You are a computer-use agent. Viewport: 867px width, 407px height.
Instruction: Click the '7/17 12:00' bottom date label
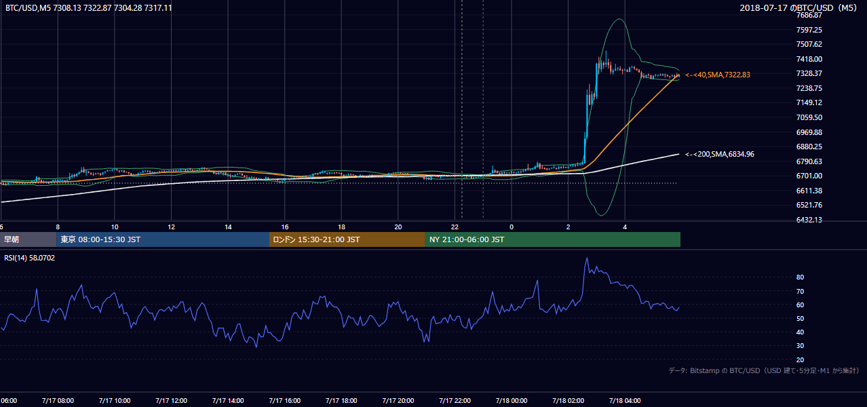172,400
